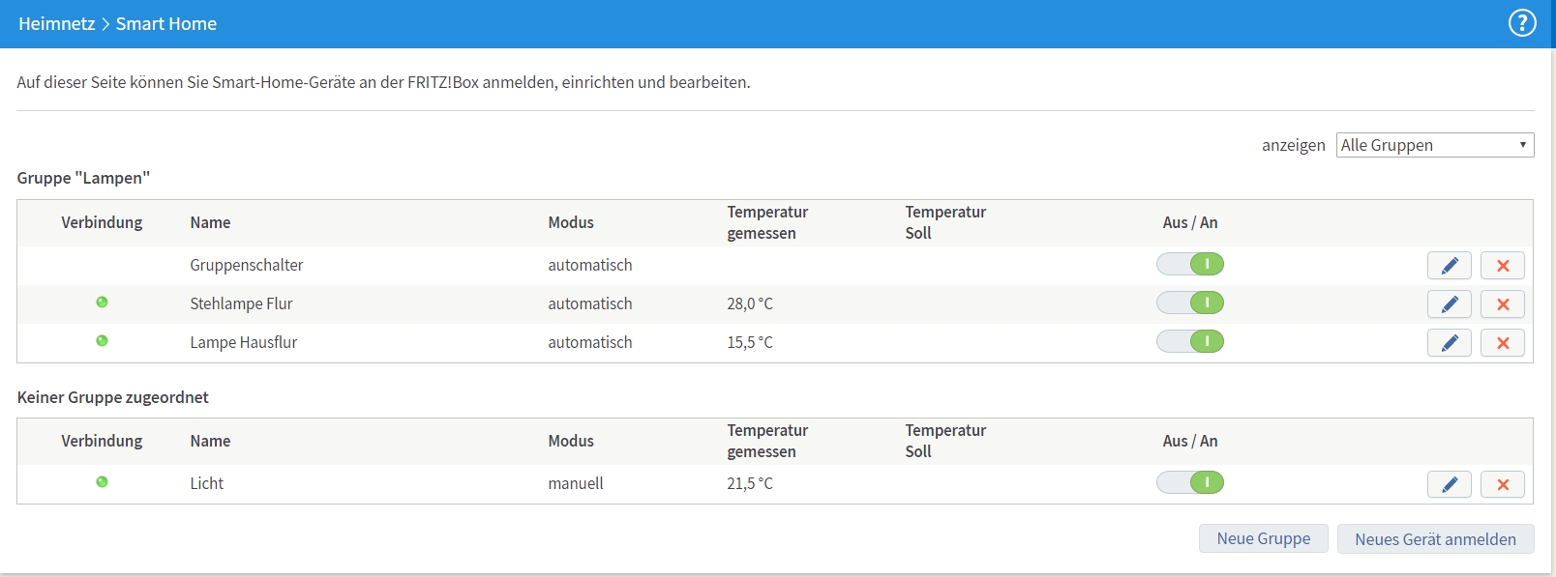Go to Heimnetz in the breadcrumb
Viewport: 1556px width, 577px height.
(56, 24)
